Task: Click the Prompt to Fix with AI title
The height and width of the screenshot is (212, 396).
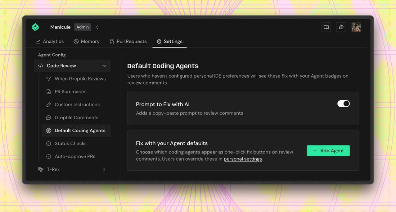Action: [x=163, y=104]
